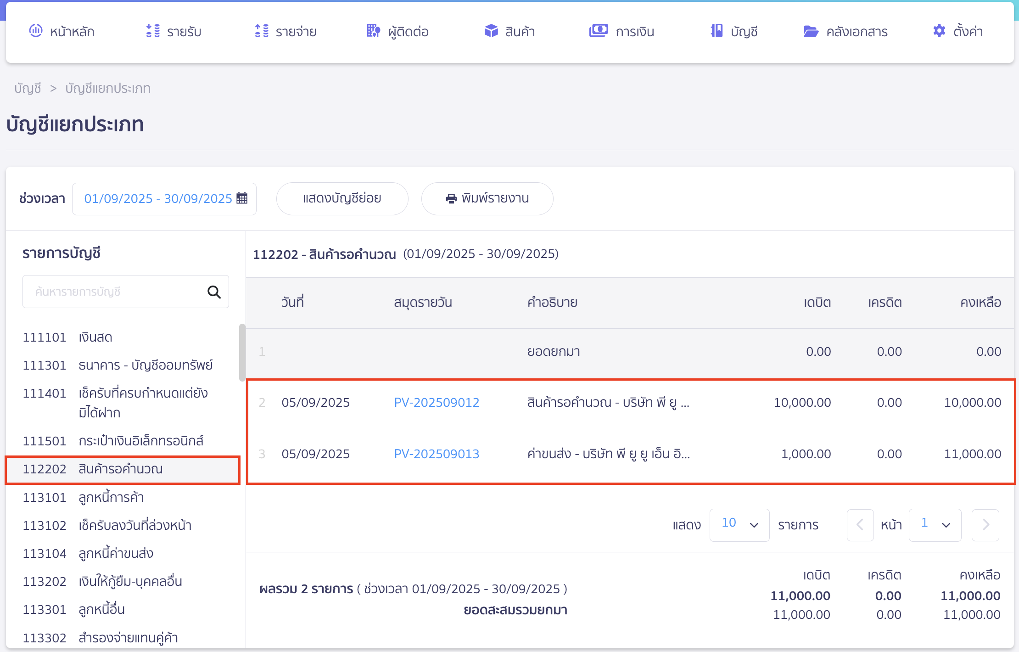Click the ผู้ติดต่อ contacts building icon
The width and height of the screenshot is (1019, 652).
coord(374,31)
